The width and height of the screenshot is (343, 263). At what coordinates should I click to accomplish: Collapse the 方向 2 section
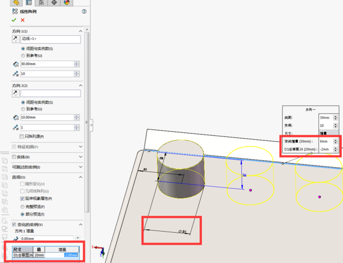coord(81,86)
